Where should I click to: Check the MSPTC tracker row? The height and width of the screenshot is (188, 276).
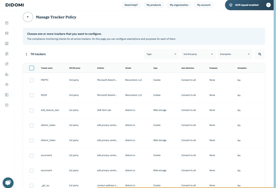point(32,80)
